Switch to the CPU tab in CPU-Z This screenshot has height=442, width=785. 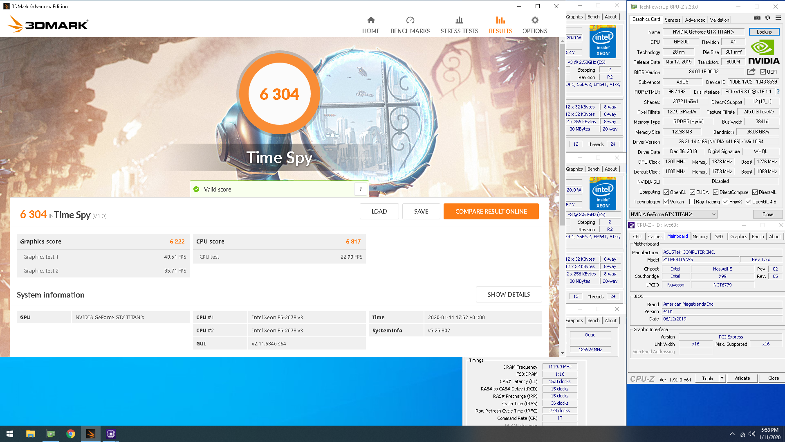(637, 236)
